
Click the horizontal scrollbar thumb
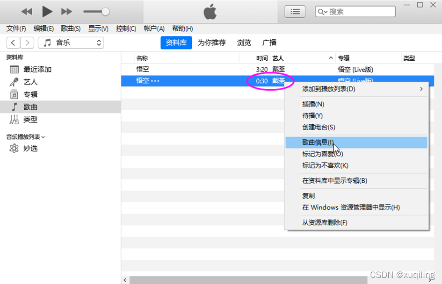[248, 280]
